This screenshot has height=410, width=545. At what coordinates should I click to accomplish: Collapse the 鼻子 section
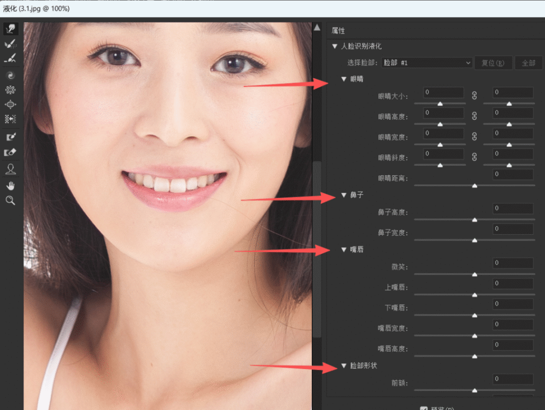click(x=344, y=195)
